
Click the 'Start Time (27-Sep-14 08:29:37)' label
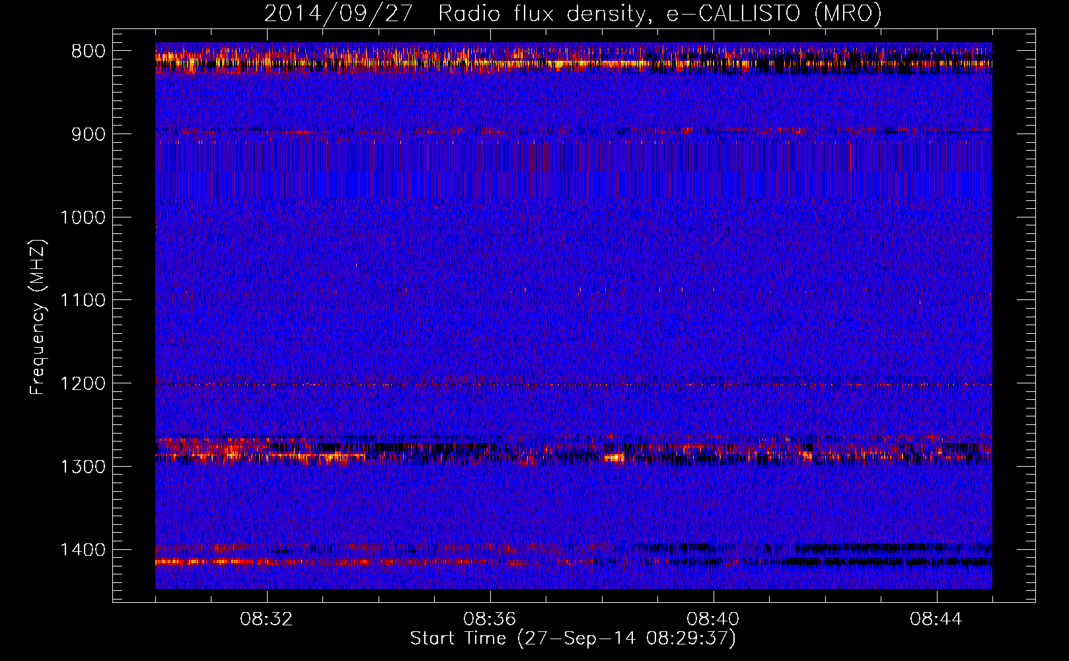coord(573,639)
